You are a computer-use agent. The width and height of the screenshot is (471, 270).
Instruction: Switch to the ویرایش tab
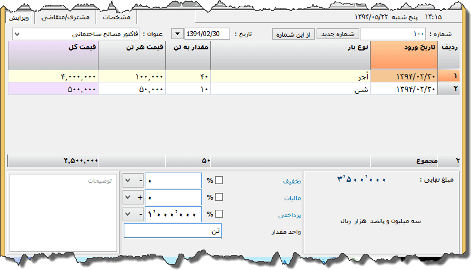click(x=19, y=17)
